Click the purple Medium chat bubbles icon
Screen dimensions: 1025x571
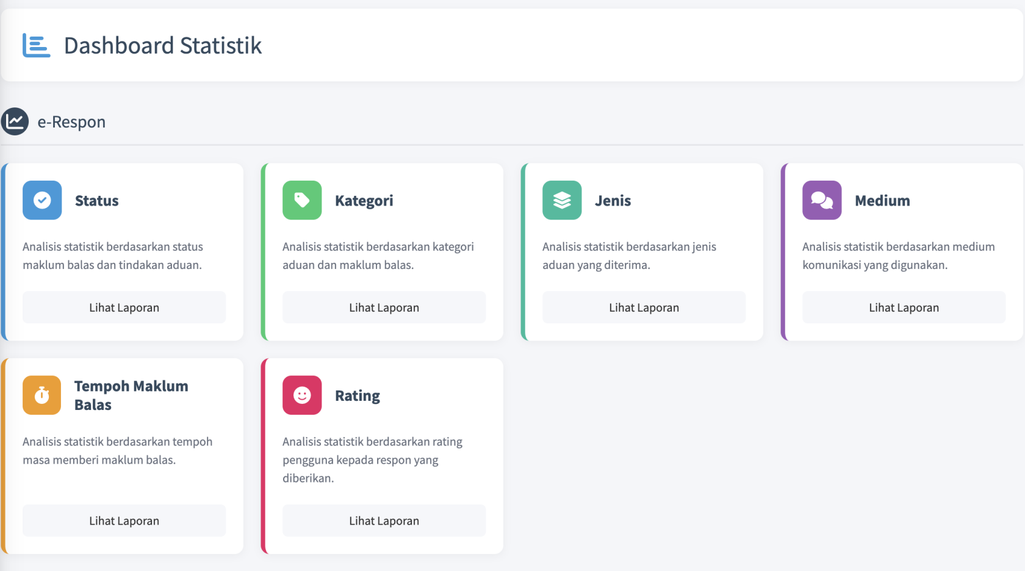pos(822,200)
